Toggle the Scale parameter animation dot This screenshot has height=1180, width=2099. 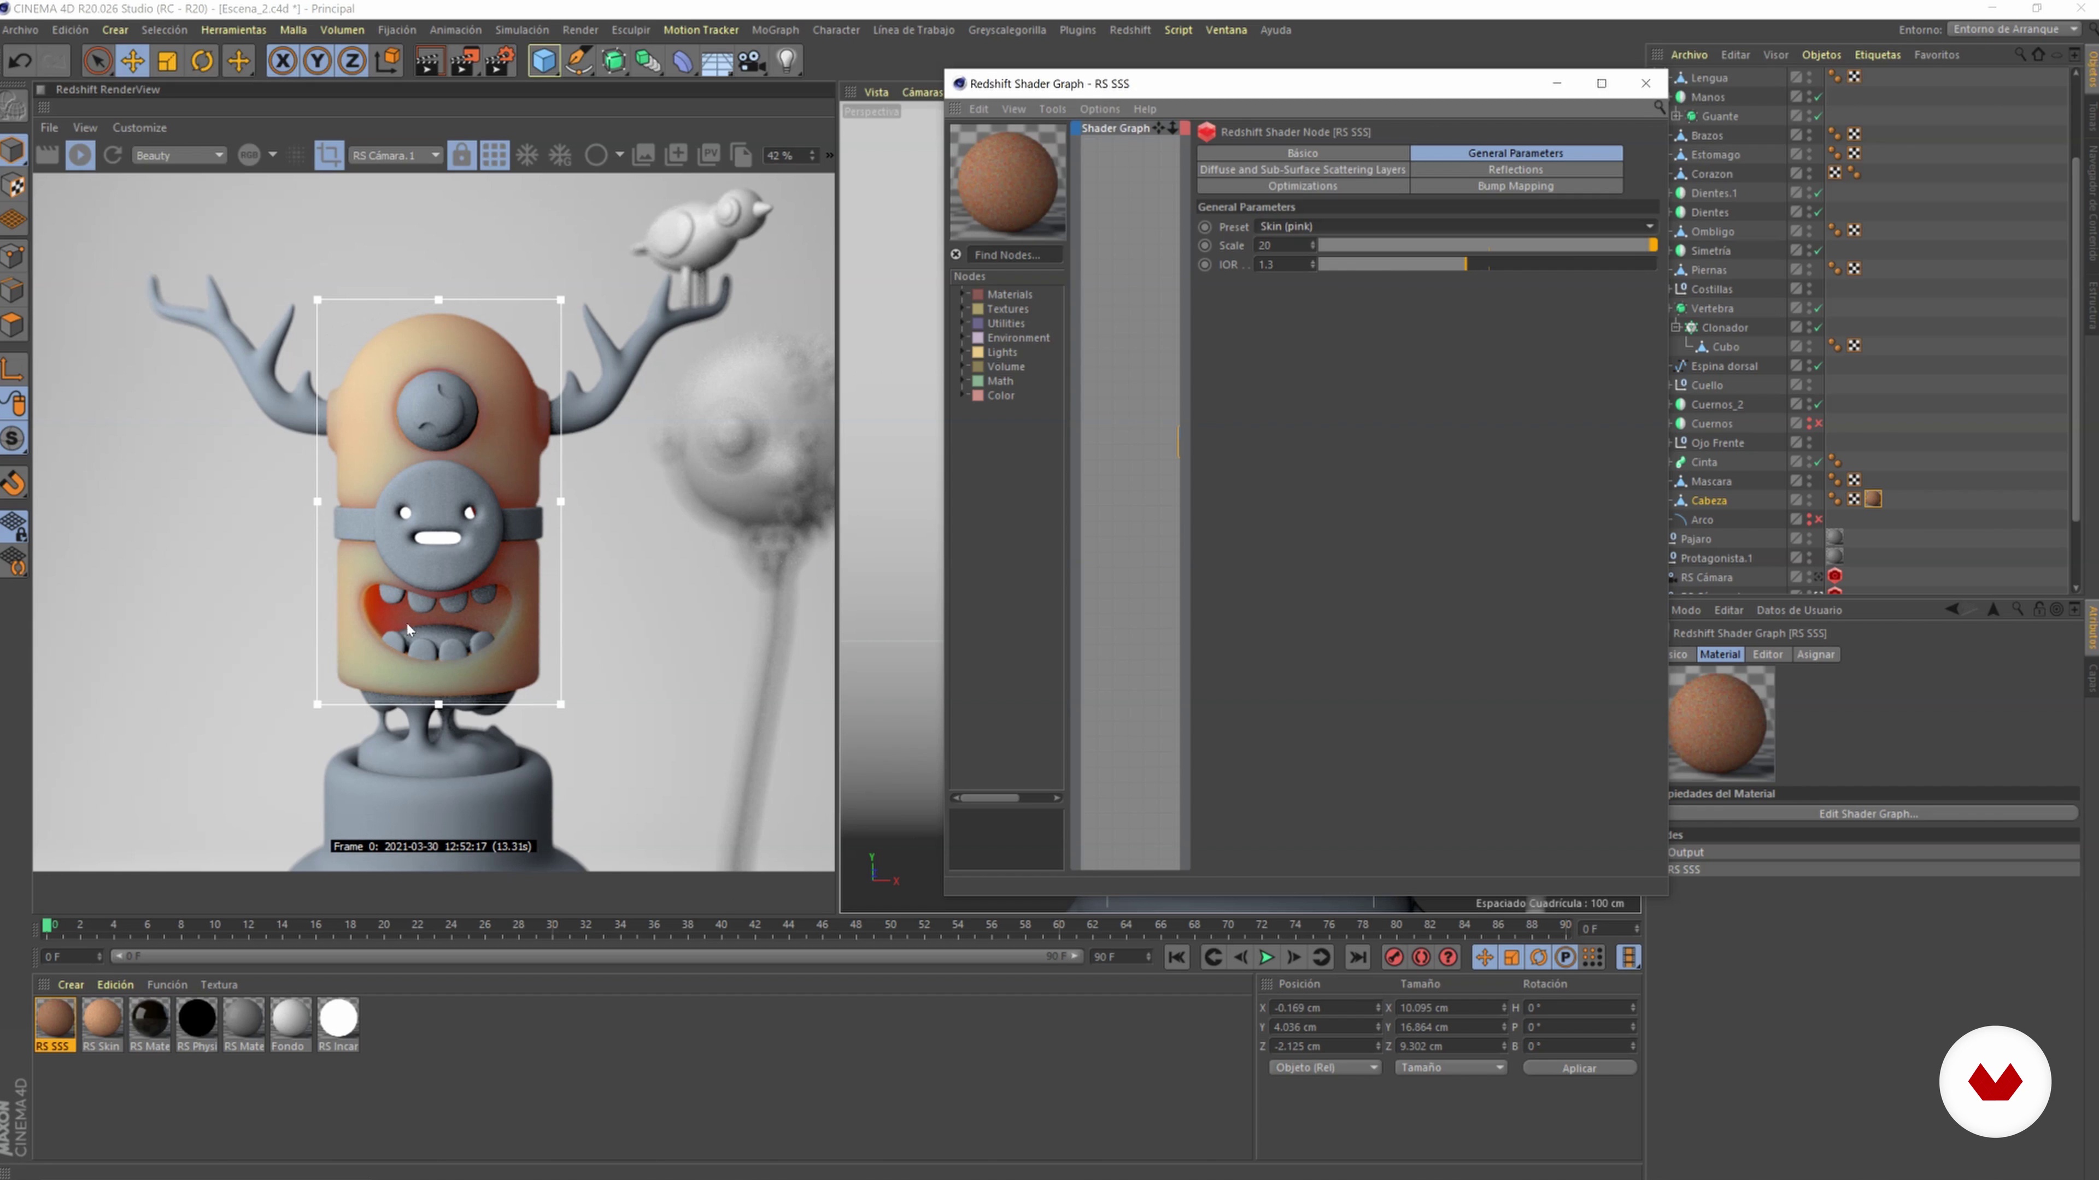(x=1205, y=245)
